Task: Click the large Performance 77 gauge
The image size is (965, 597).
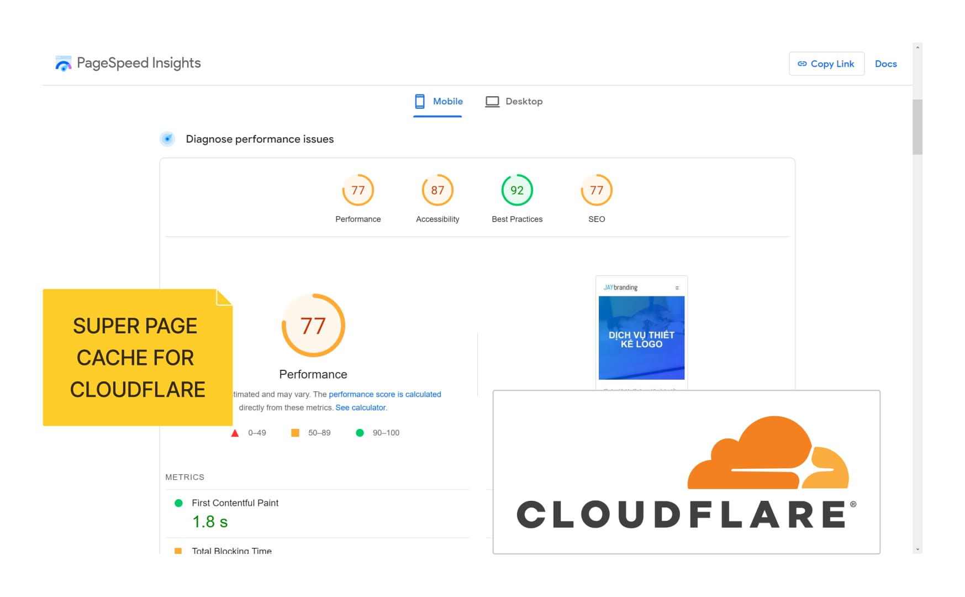Action: click(x=313, y=326)
